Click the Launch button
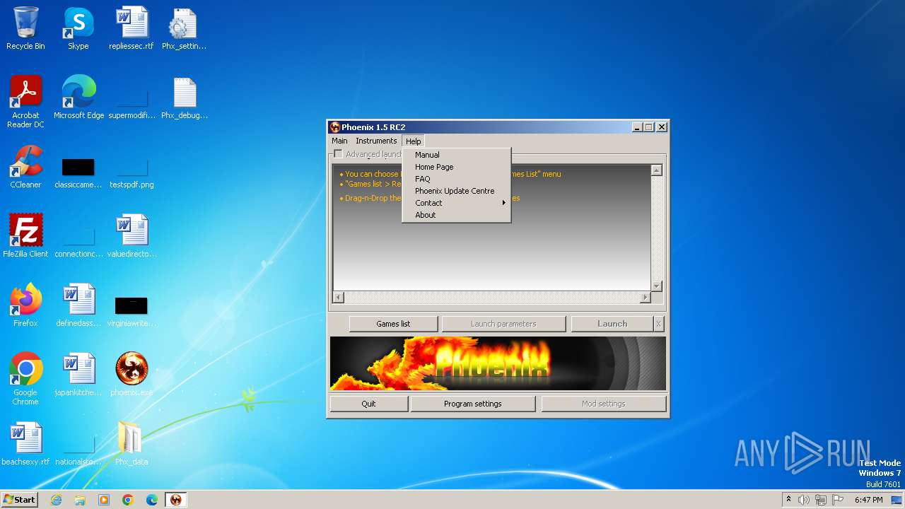905x509 pixels. [612, 324]
